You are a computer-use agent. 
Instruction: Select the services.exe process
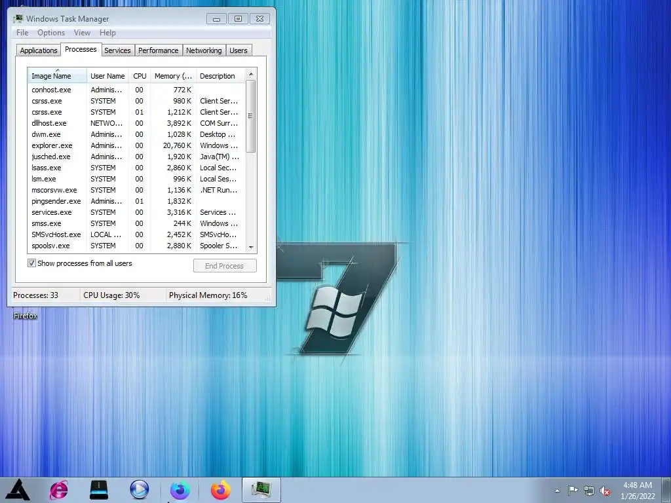pos(137,212)
